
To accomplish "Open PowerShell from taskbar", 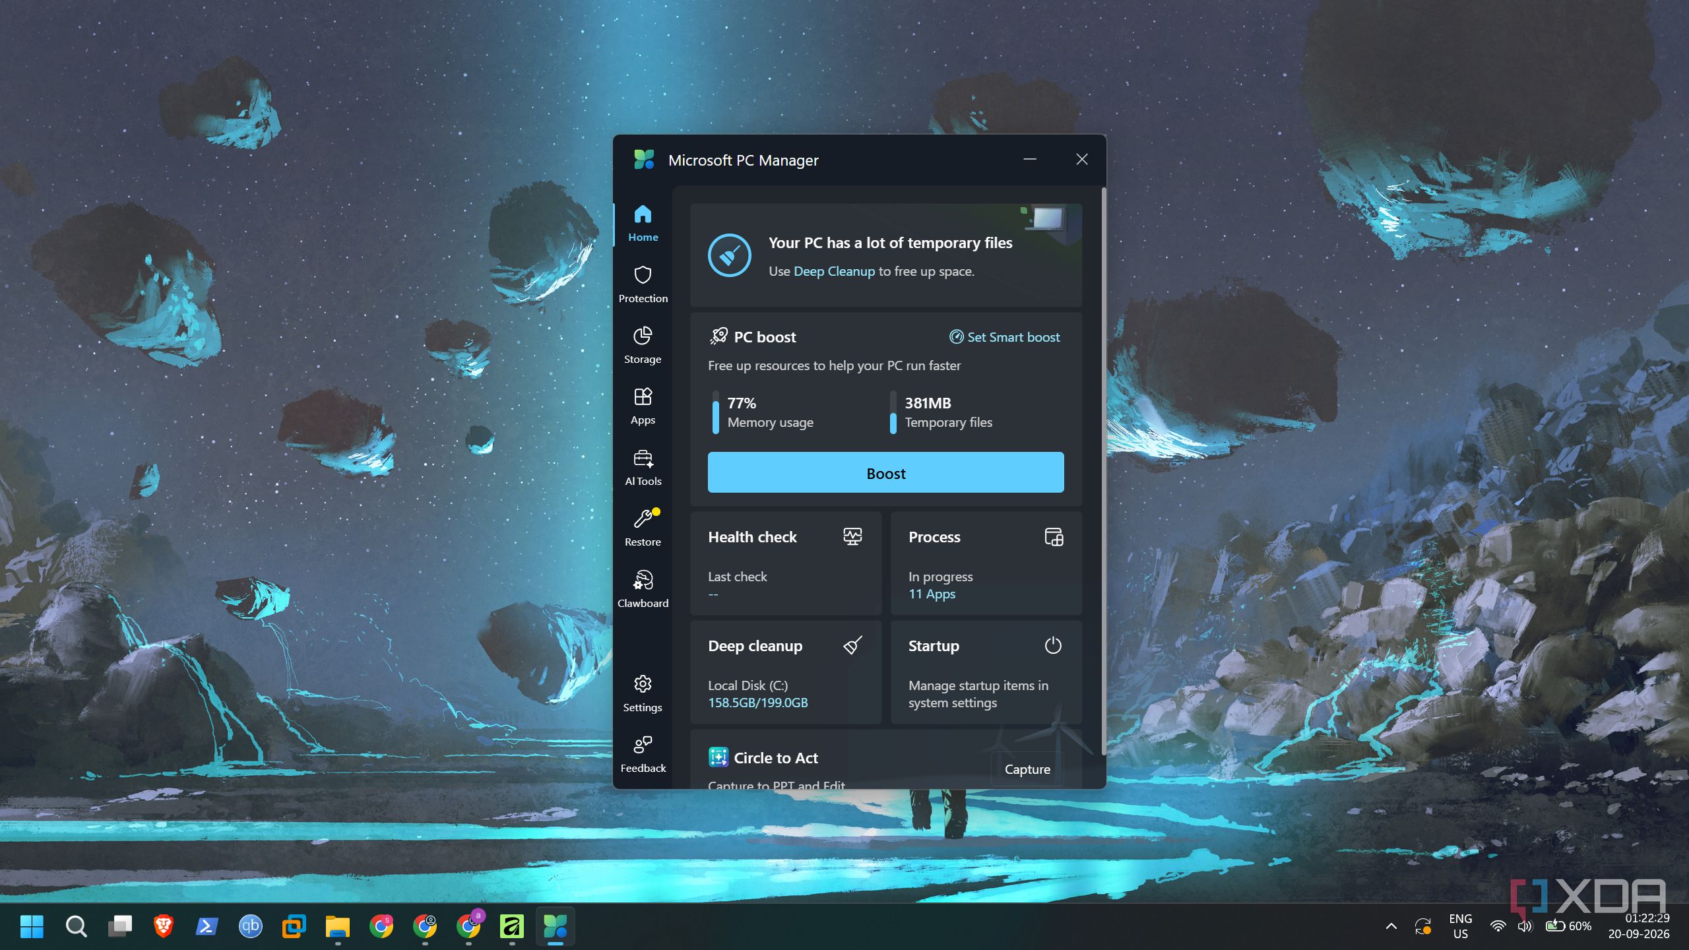I will (207, 926).
